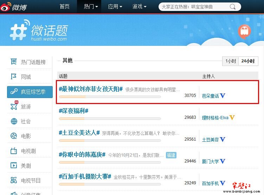Screen dimensions: 264x195
Task: Click the Weibo logo icon
Action: pos(6,7)
